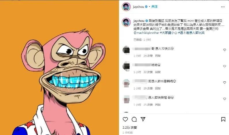Reply to the first comment via 回复

(158, 56)
